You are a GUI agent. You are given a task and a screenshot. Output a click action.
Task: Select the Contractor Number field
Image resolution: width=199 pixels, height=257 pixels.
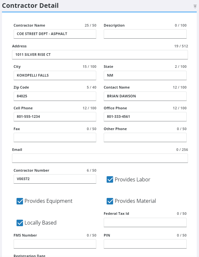coord(55,179)
